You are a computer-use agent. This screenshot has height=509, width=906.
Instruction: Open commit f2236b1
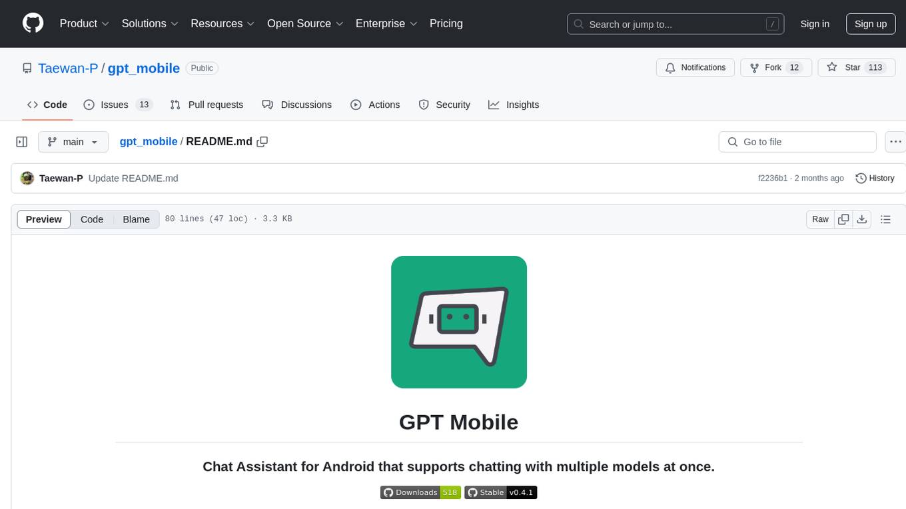[x=773, y=178]
